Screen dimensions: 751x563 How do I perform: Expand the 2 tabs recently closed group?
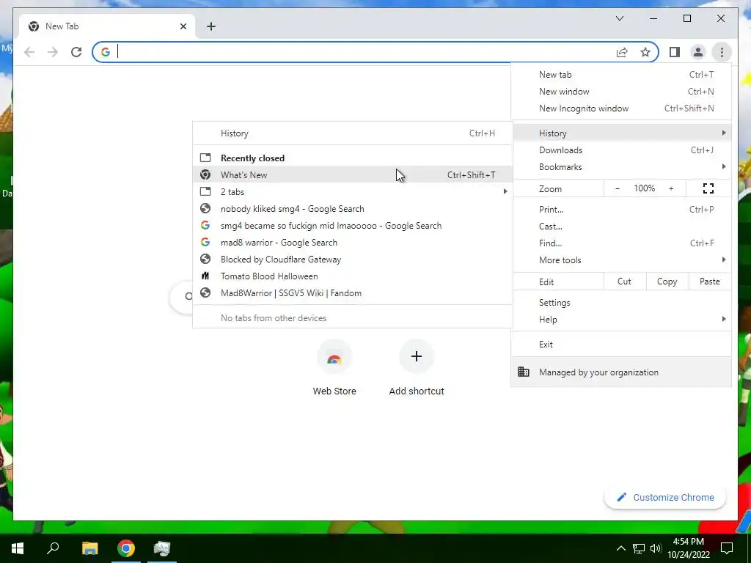click(x=353, y=191)
